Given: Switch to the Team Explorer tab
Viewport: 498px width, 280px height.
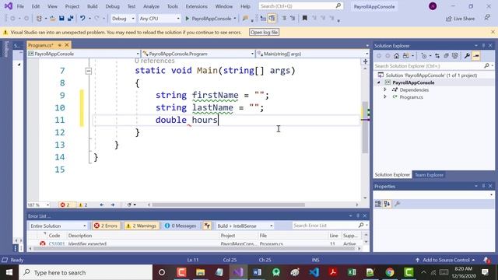Looking at the screenshot, I should 429,174.
